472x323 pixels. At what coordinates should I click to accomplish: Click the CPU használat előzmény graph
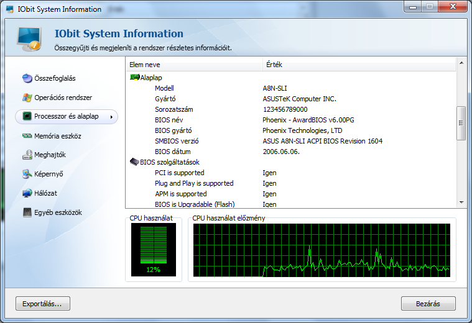322,250
